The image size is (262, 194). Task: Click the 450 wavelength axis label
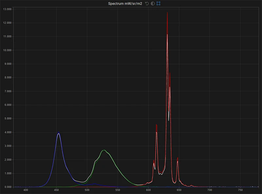point(56,190)
